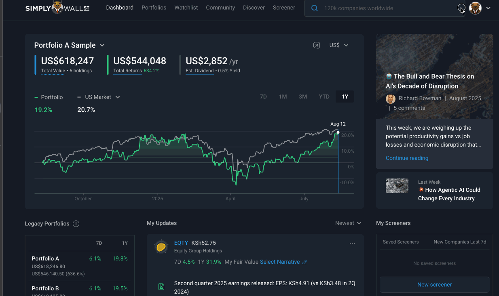Open the US$ currency dropdown
Image resolution: width=499 pixels, height=296 pixels.
(339, 45)
